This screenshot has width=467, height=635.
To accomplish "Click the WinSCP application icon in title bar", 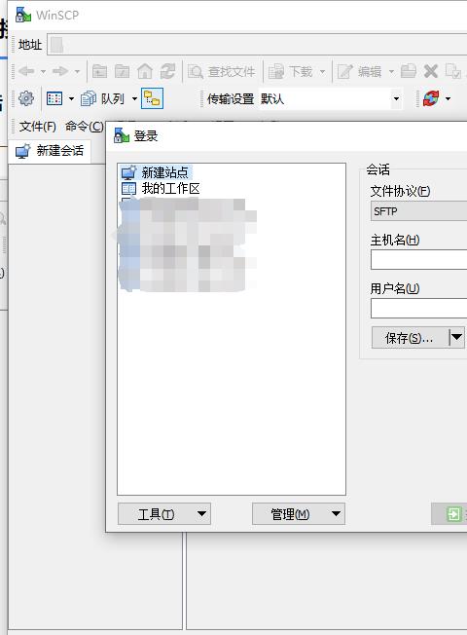I will 23,15.
